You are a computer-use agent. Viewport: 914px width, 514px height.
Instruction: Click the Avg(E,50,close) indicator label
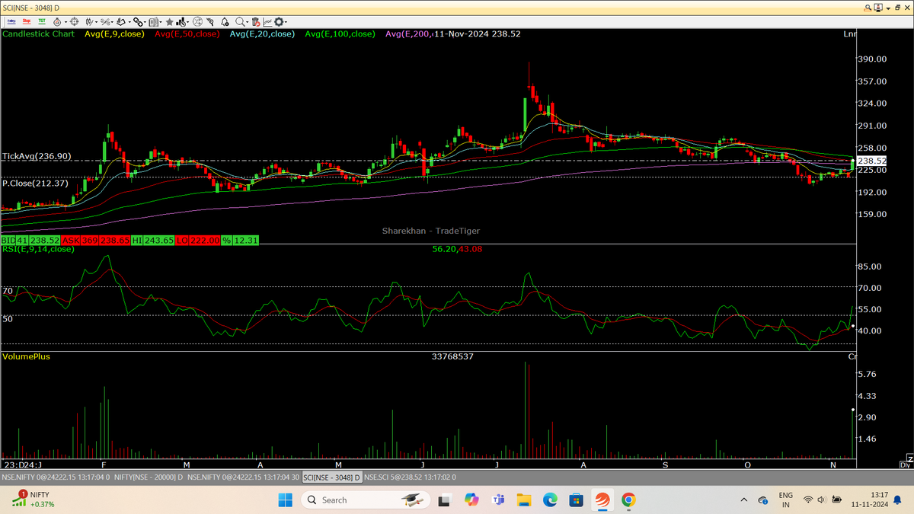pyautogui.click(x=187, y=34)
